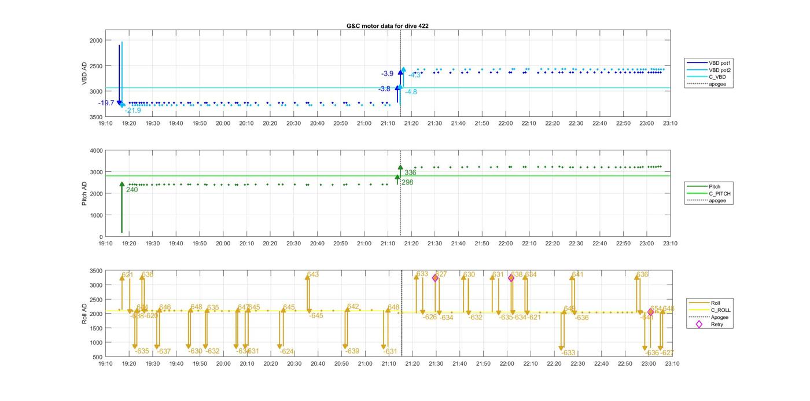Click the '-3.8' VBD data label
The width and height of the screenshot is (810, 401).
[x=384, y=89]
